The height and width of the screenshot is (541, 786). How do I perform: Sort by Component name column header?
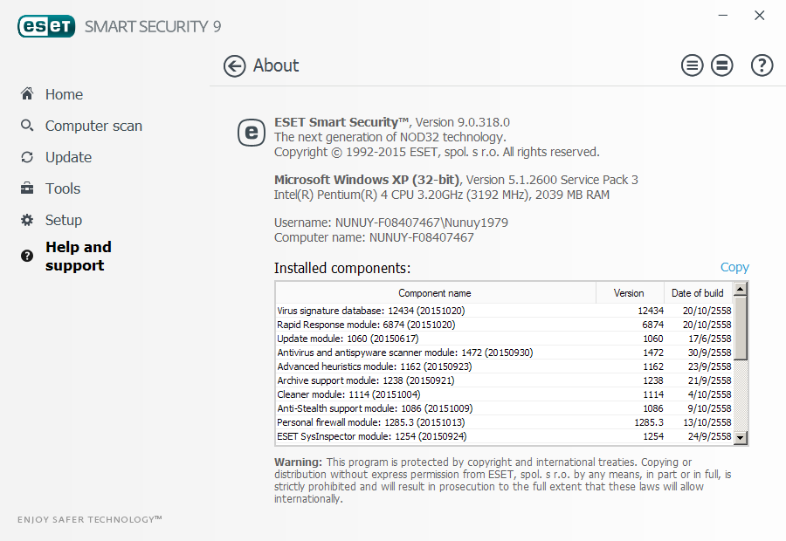coord(435,293)
